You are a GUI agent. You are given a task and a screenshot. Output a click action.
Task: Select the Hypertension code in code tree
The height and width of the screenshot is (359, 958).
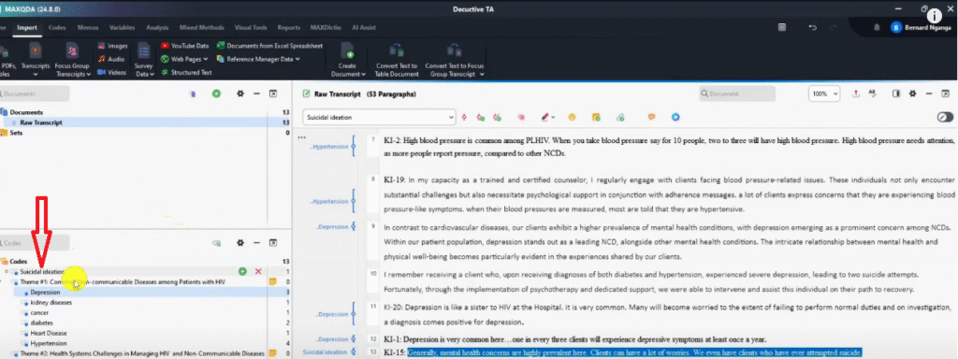pyautogui.click(x=49, y=344)
